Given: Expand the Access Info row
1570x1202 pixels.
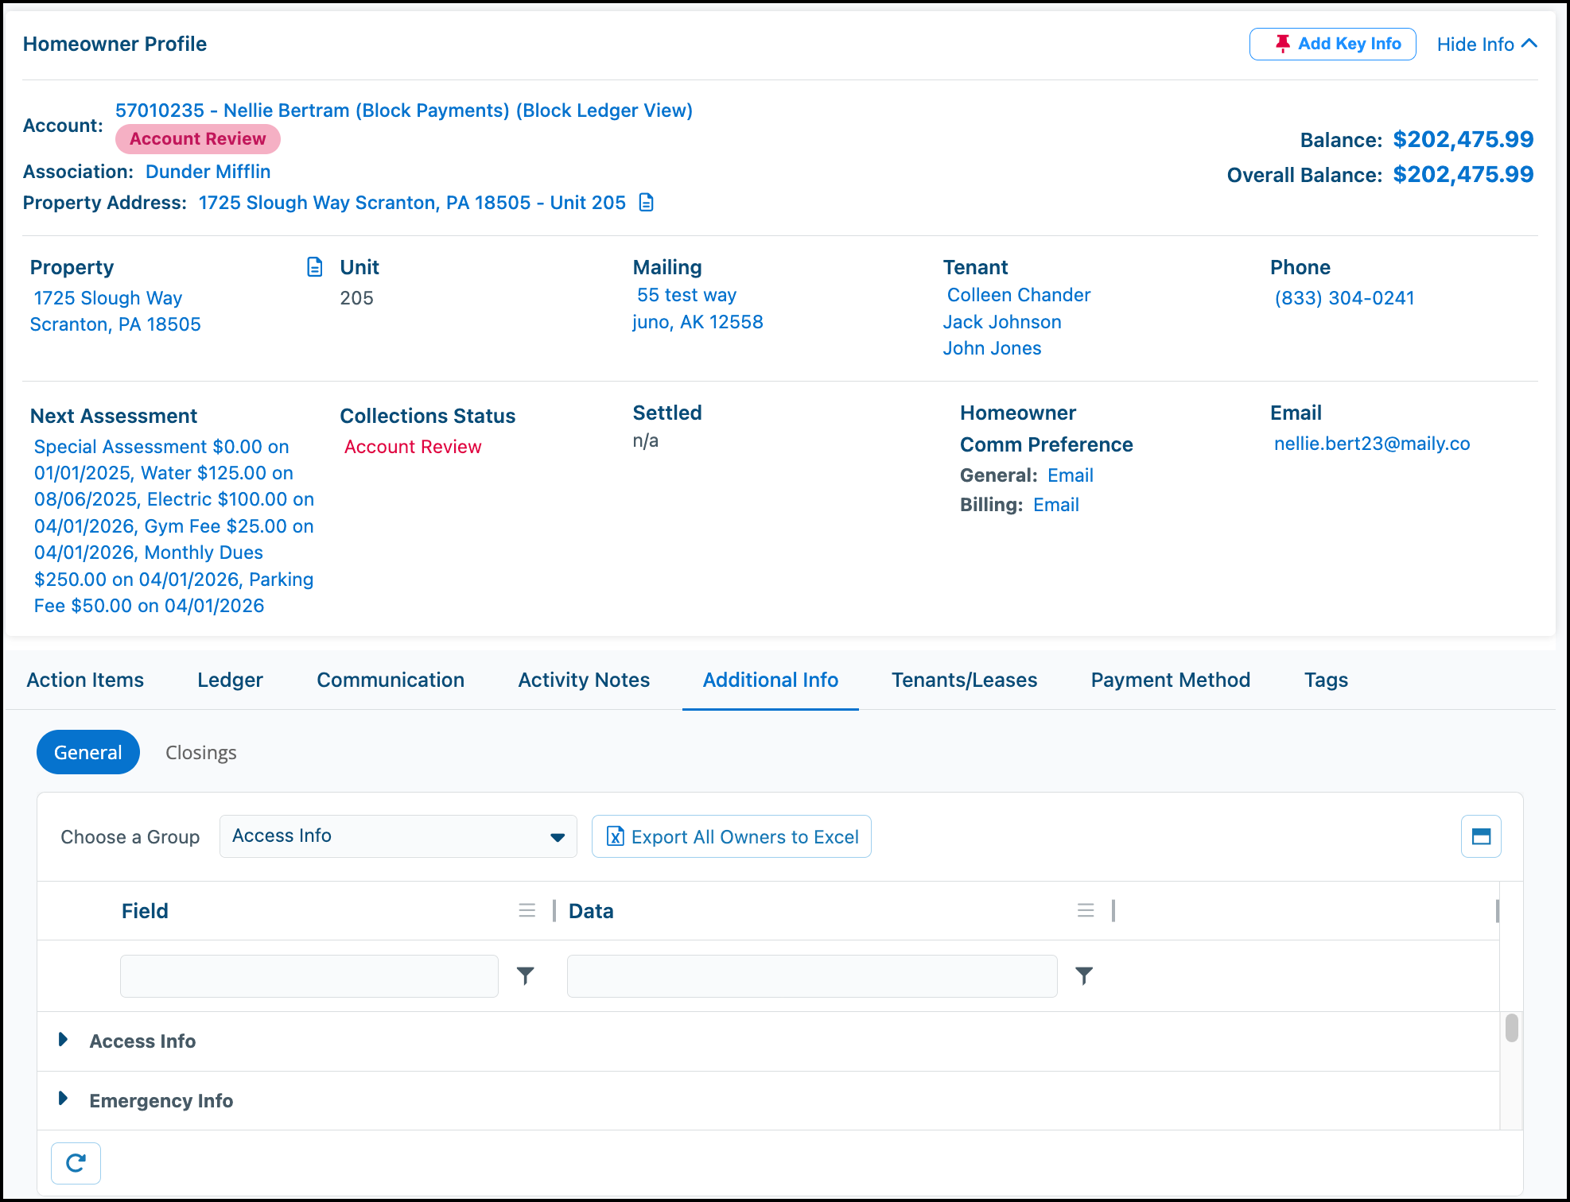Looking at the screenshot, I should (x=64, y=1040).
